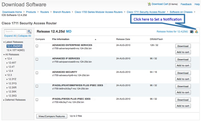Click Collapse All link
This screenshot has height=122, width=201.
point(24,36)
